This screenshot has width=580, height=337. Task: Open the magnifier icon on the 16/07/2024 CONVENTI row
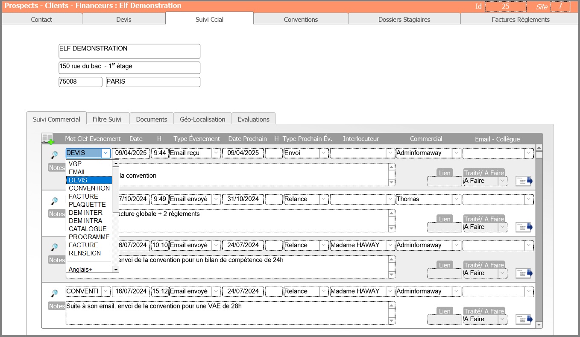point(54,293)
